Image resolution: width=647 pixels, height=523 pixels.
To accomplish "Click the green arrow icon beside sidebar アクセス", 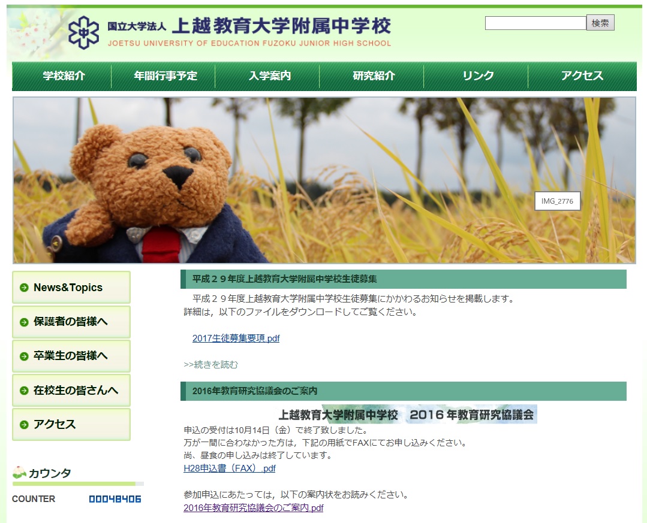I will [24, 424].
